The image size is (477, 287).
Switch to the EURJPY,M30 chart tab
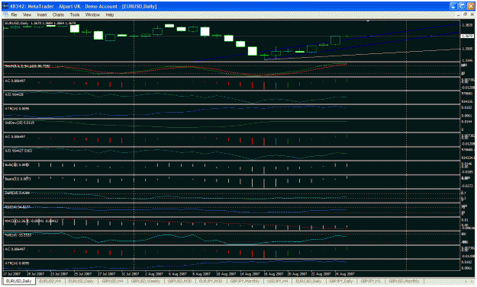tap(211, 281)
